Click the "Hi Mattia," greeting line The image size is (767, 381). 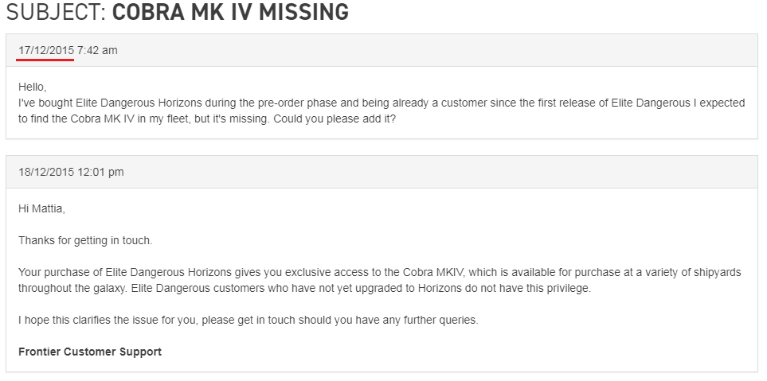coord(41,209)
